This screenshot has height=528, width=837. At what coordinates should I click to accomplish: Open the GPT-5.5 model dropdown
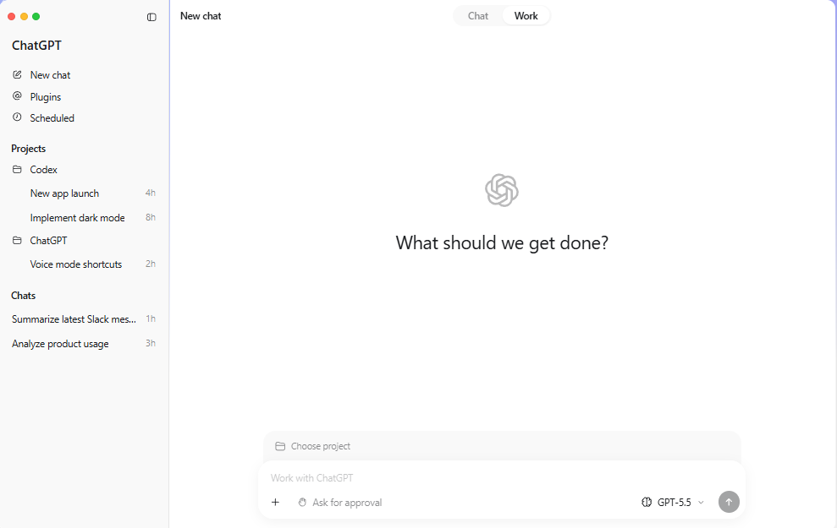[x=673, y=502]
